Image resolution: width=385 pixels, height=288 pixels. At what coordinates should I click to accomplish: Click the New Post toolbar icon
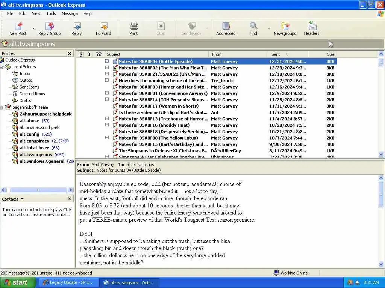[x=18, y=26]
